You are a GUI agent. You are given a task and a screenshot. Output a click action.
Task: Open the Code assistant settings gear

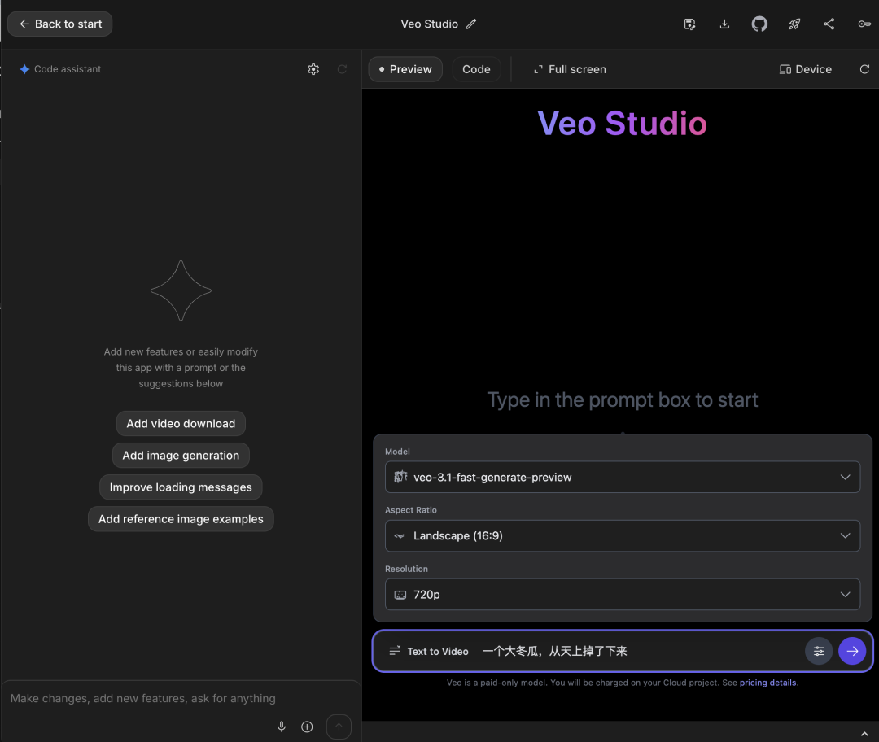pos(313,69)
